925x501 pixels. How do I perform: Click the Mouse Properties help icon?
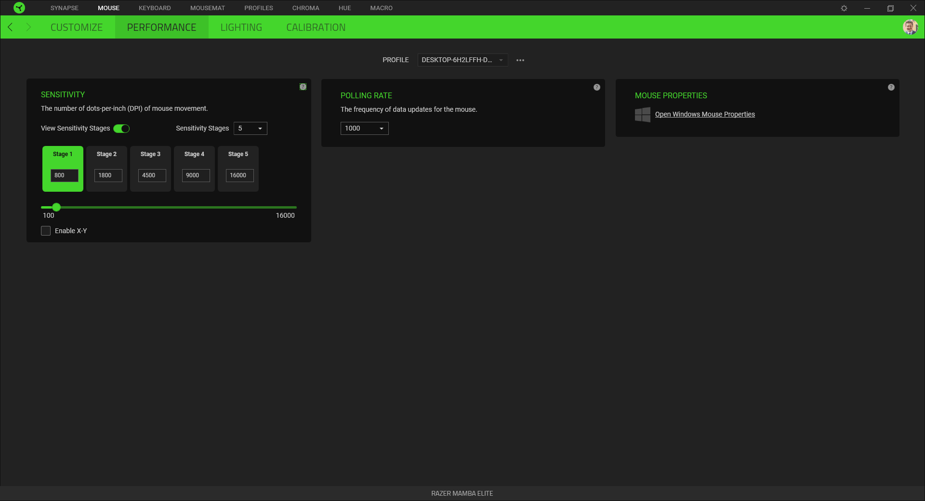(x=891, y=87)
